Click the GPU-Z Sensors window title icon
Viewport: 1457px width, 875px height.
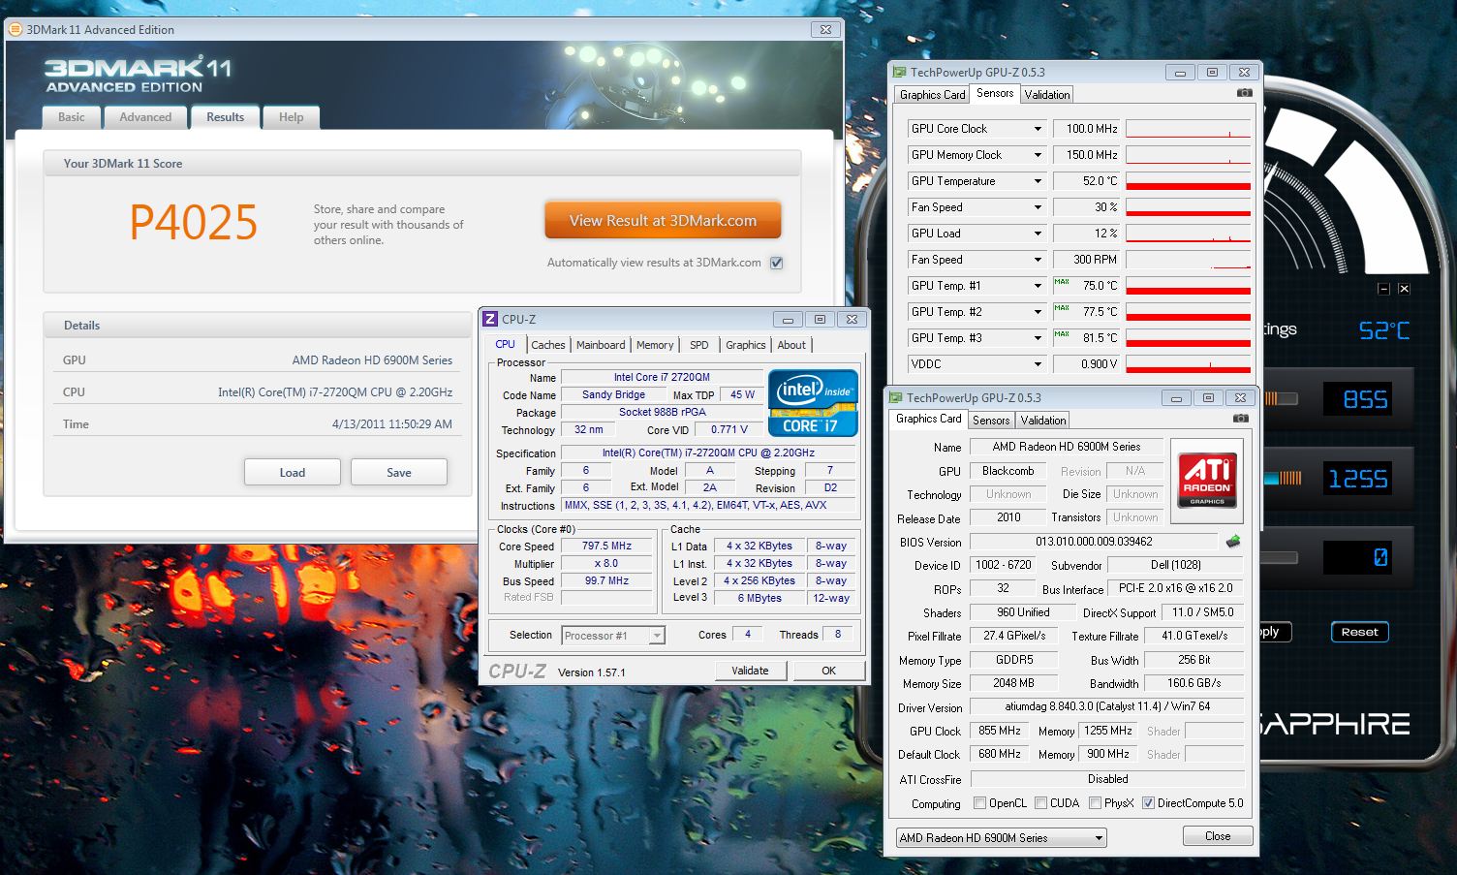(899, 72)
